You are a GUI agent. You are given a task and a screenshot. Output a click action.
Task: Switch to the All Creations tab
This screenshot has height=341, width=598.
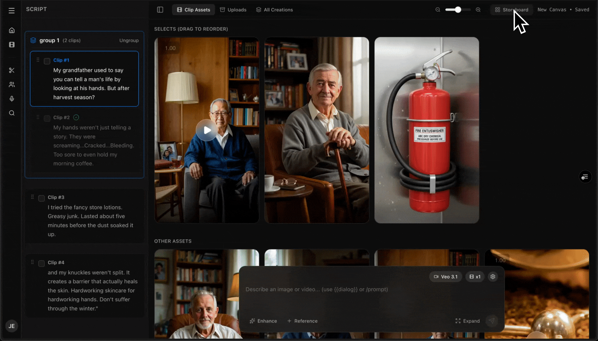coord(274,9)
